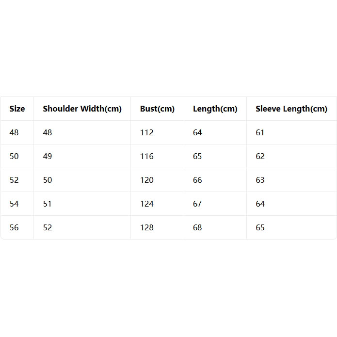Click the Size column header

pos(17,109)
